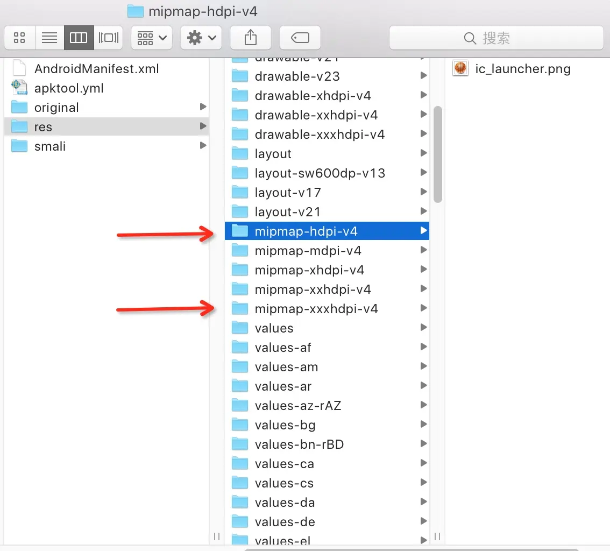
Task: Click the folder icon of drawable-xhdpi-v4
Action: click(240, 95)
